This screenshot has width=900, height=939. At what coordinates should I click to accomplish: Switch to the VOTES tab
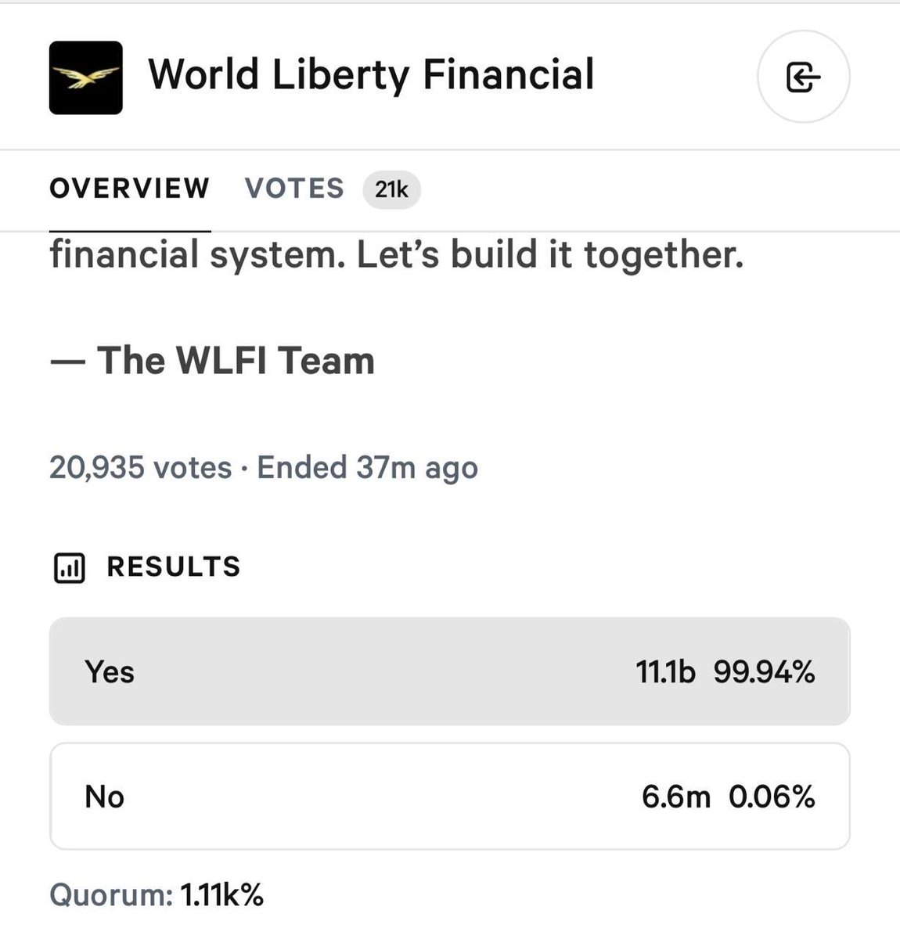pyautogui.click(x=293, y=189)
